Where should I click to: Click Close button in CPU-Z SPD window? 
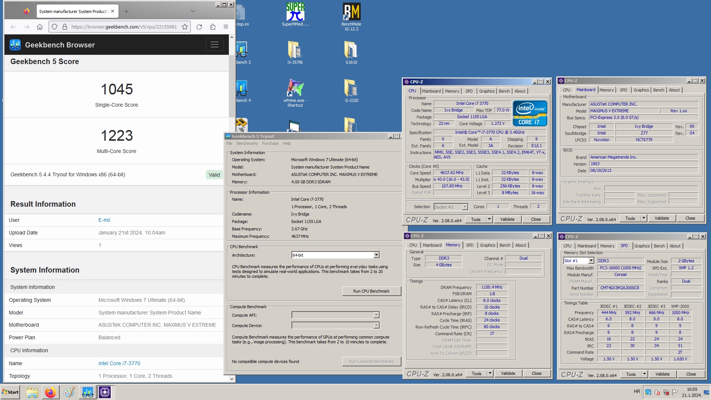(x=691, y=374)
